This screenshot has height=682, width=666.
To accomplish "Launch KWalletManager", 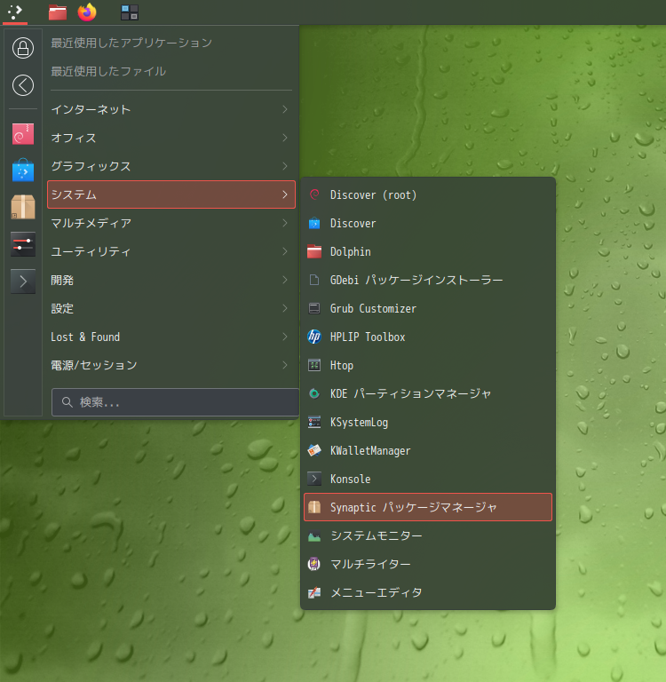I will coord(428,450).
